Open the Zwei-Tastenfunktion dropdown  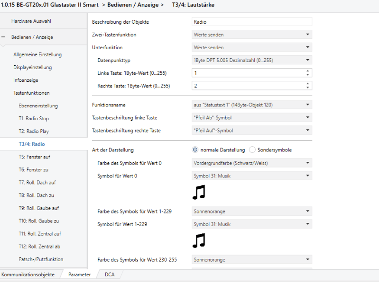coord(252,35)
